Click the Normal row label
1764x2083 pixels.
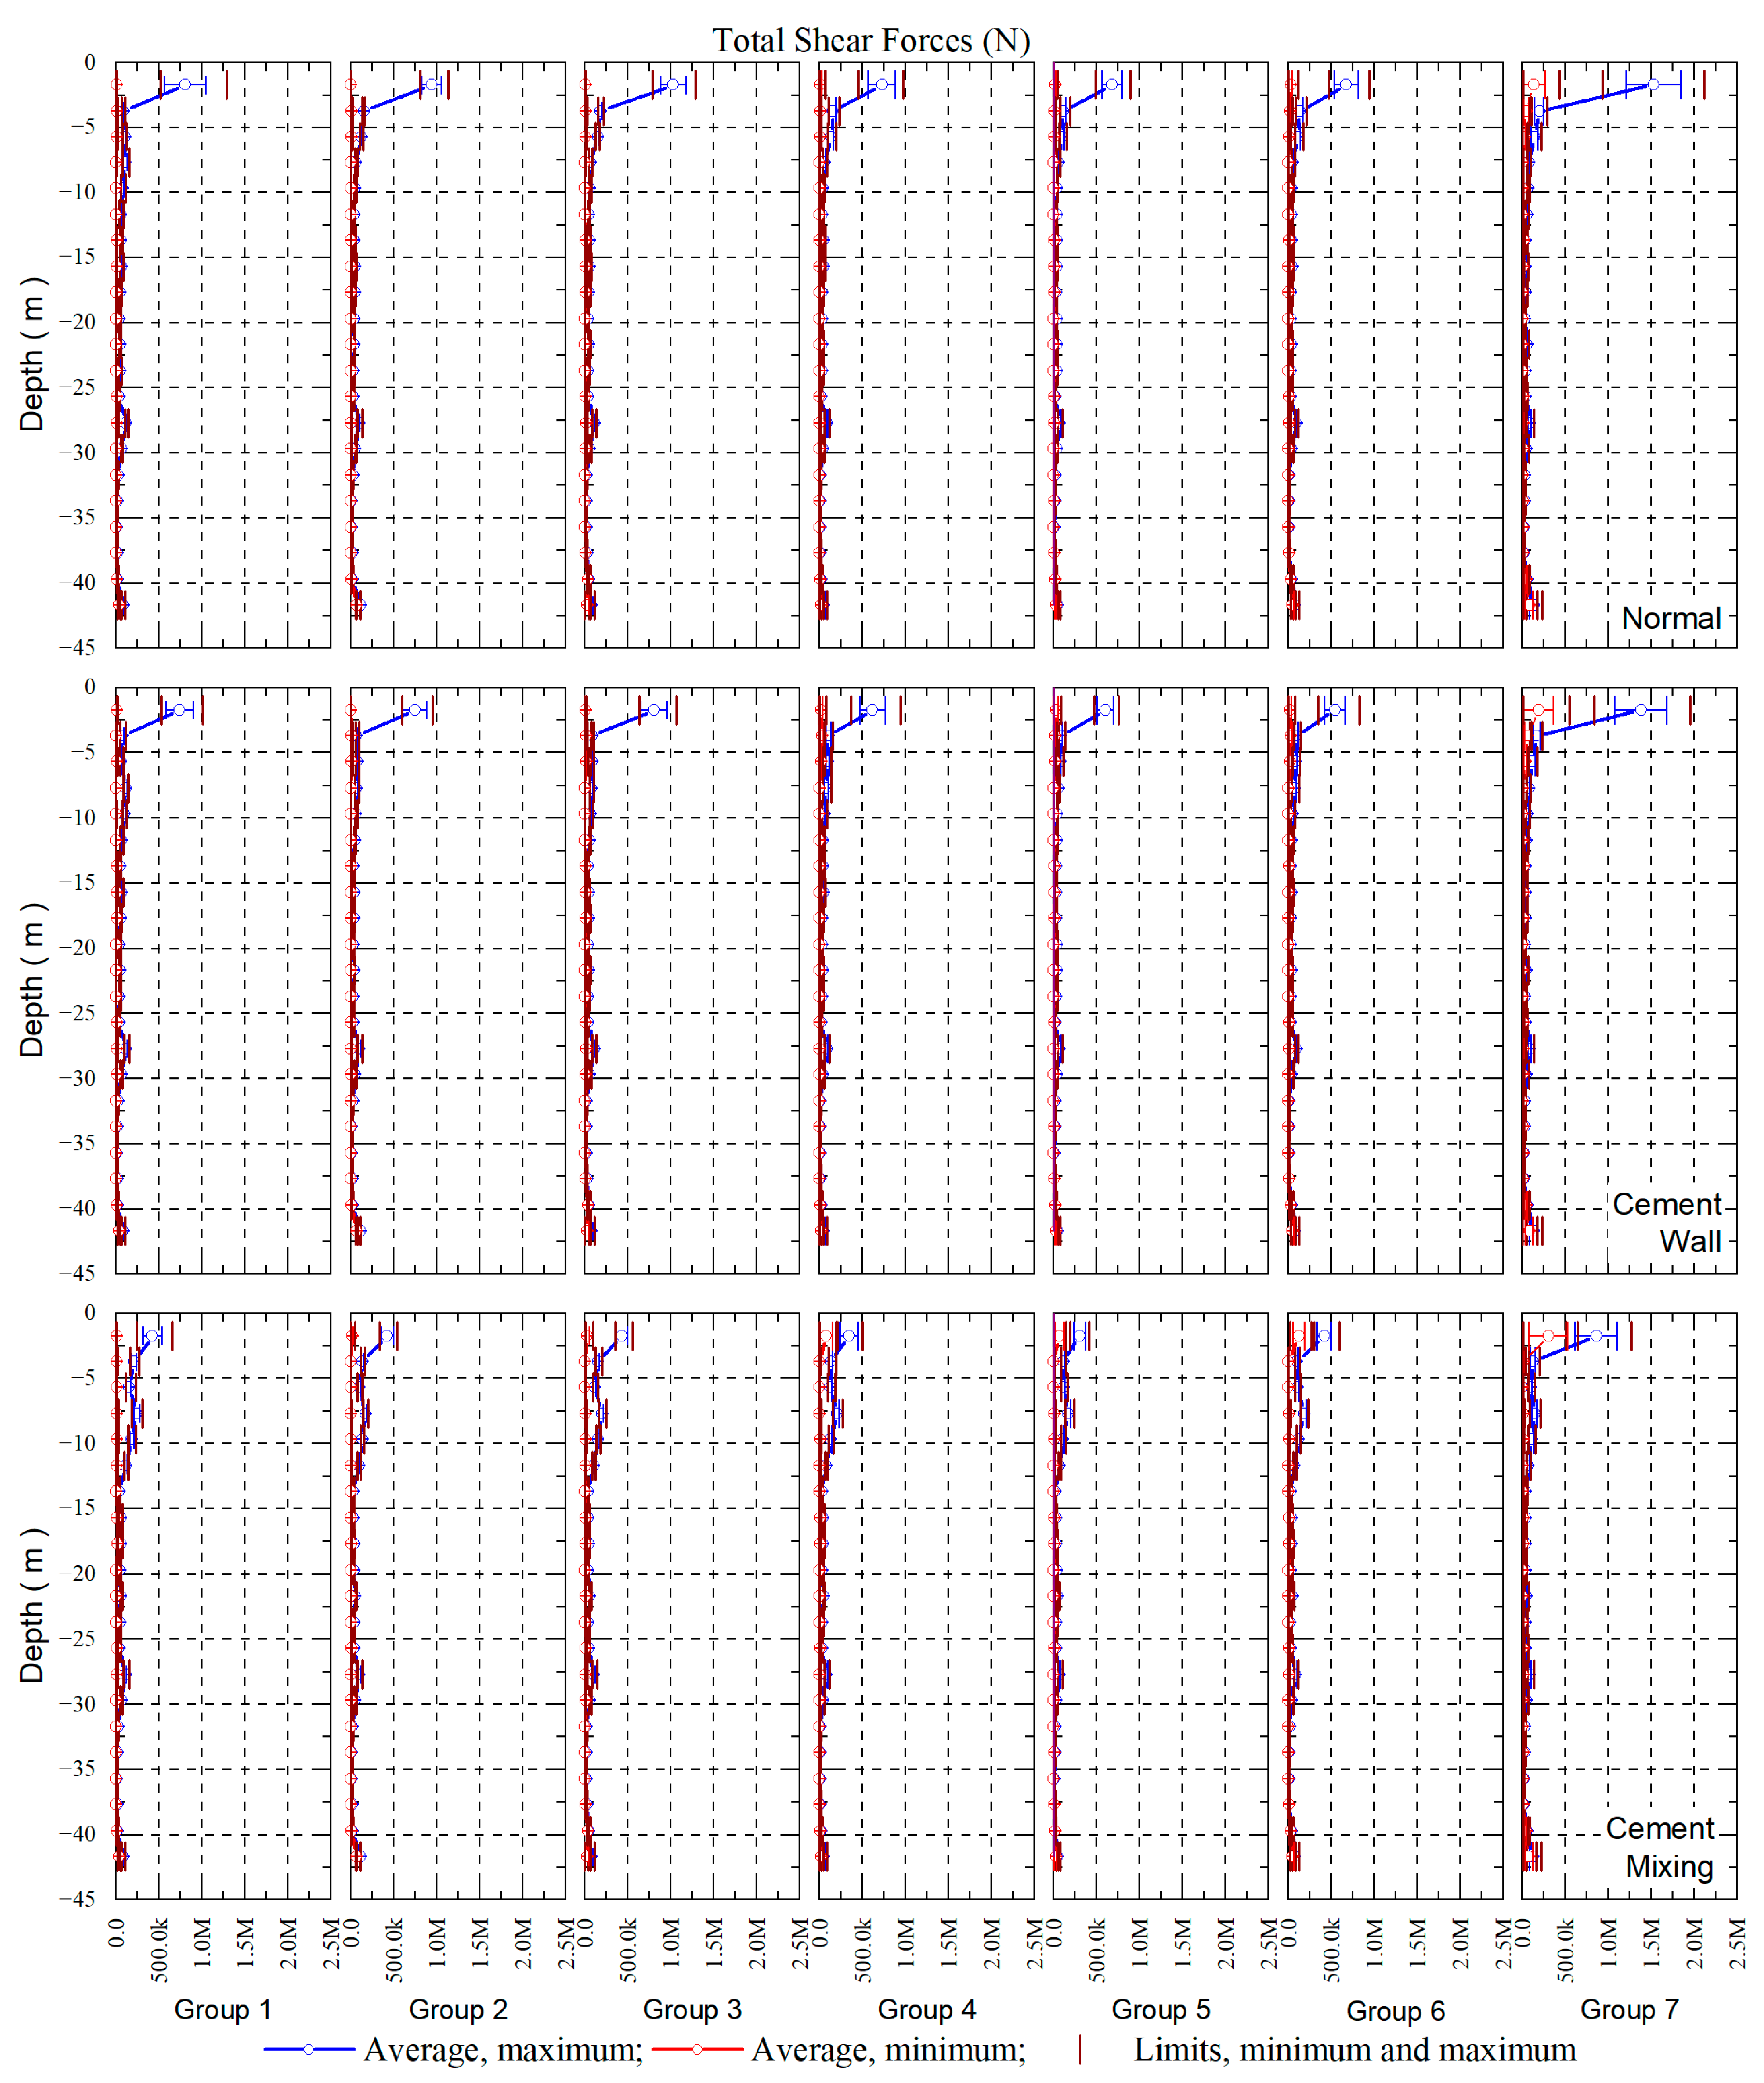[1671, 618]
